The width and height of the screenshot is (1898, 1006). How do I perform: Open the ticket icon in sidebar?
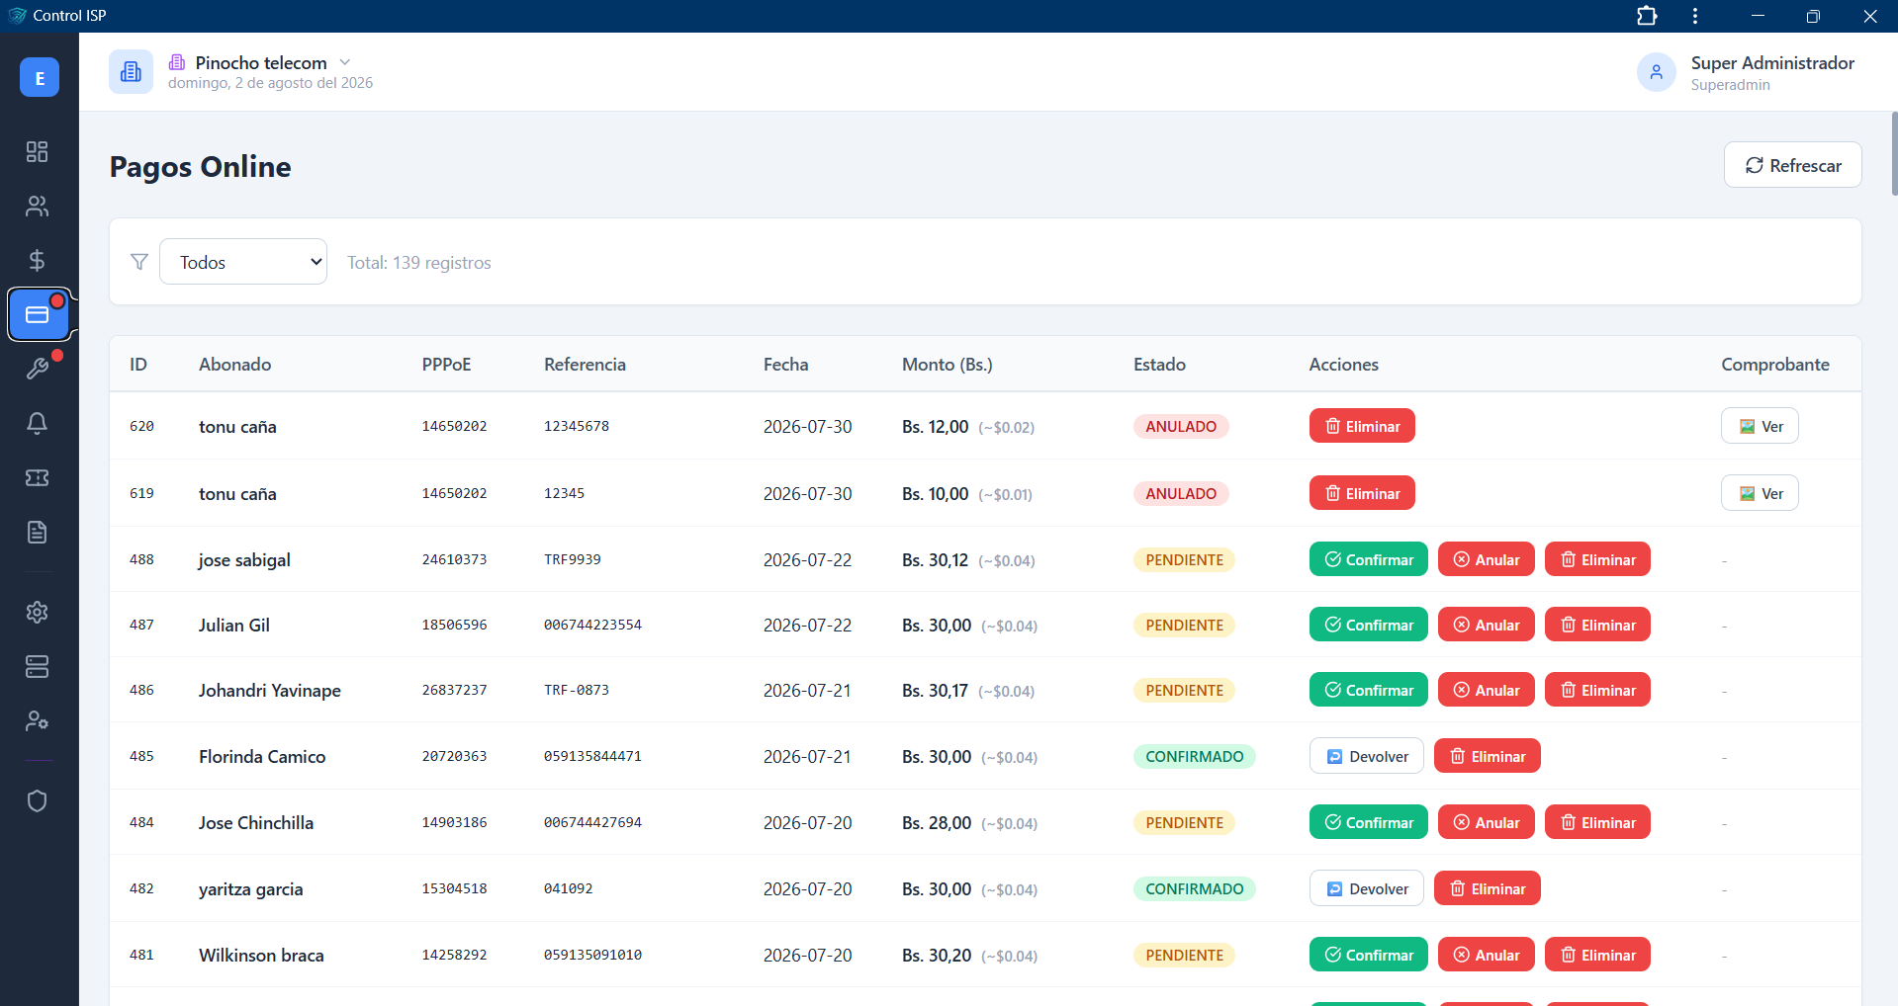tap(37, 477)
